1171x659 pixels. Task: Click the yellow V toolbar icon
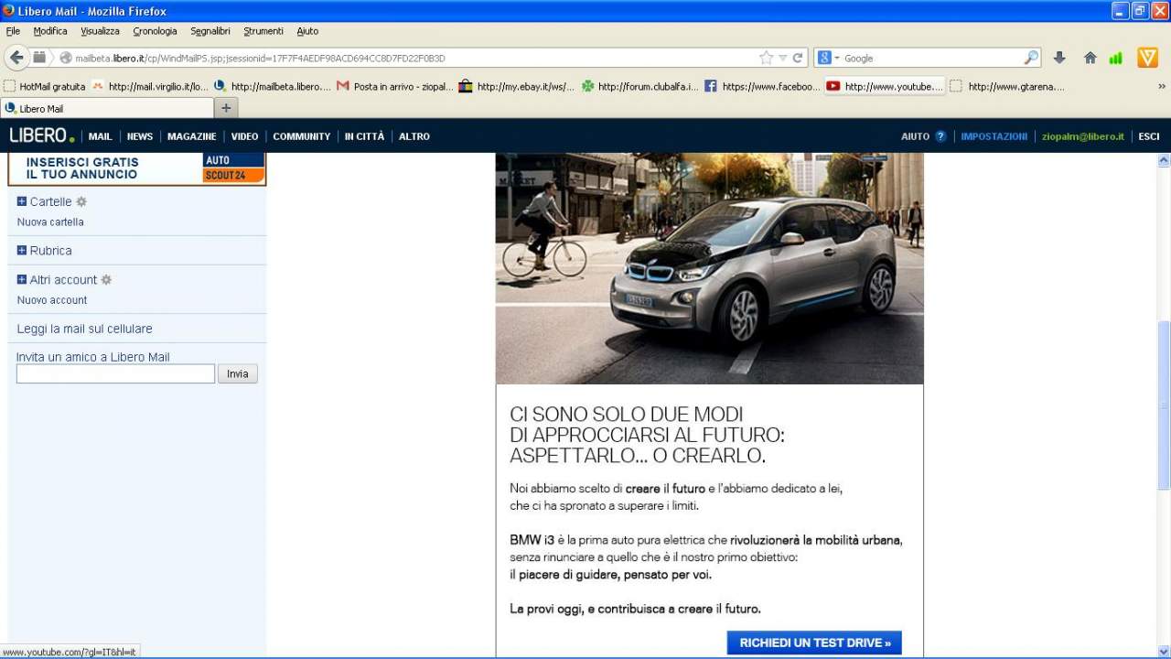(1147, 58)
